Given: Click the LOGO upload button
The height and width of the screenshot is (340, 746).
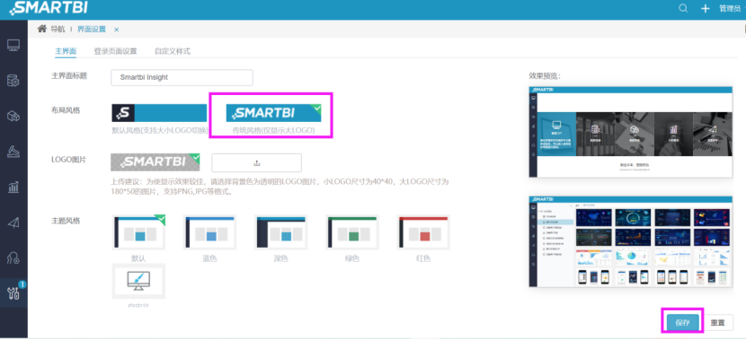Looking at the screenshot, I should pyautogui.click(x=256, y=163).
